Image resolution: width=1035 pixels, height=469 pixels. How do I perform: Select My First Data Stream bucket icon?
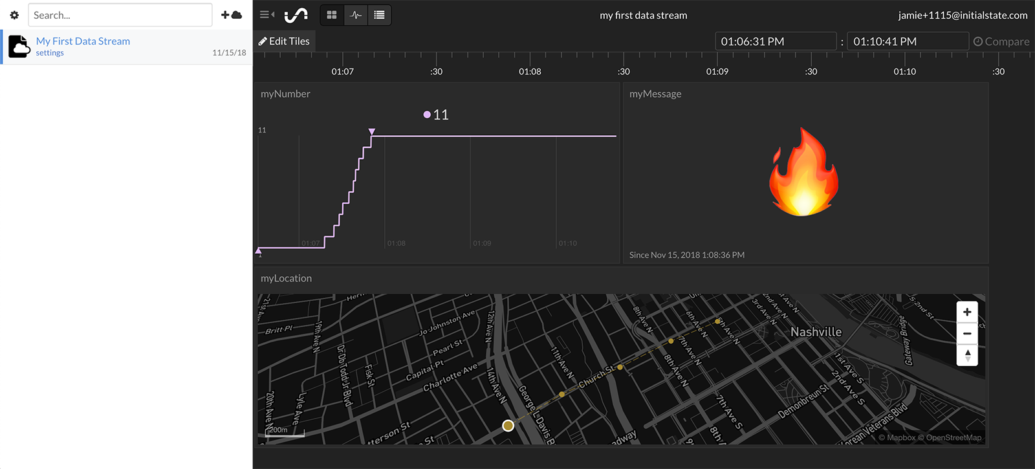(x=19, y=47)
